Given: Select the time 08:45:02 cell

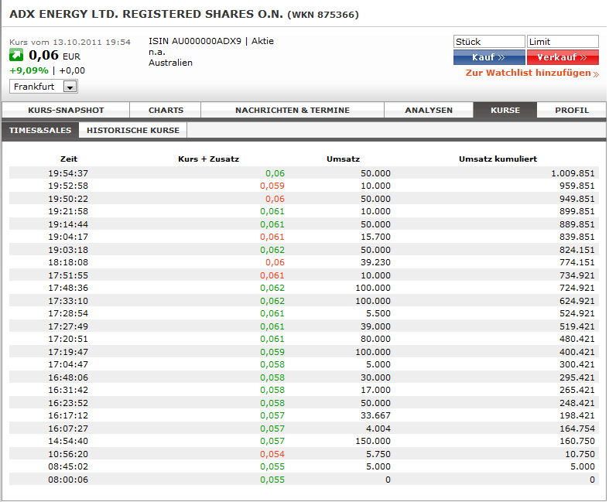Looking at the screenshot, I should (68, 466).
